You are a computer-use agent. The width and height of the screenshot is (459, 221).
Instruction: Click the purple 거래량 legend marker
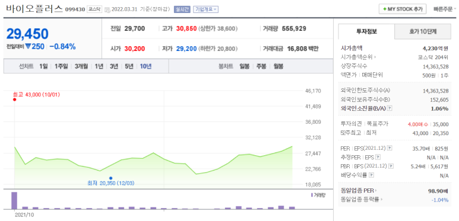(x=312, y=195)
